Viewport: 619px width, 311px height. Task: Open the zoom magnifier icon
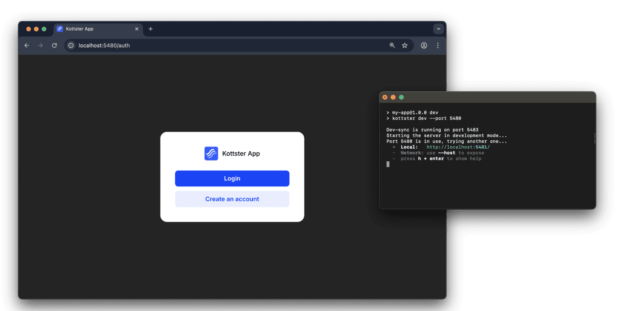(x=392, y=45)
